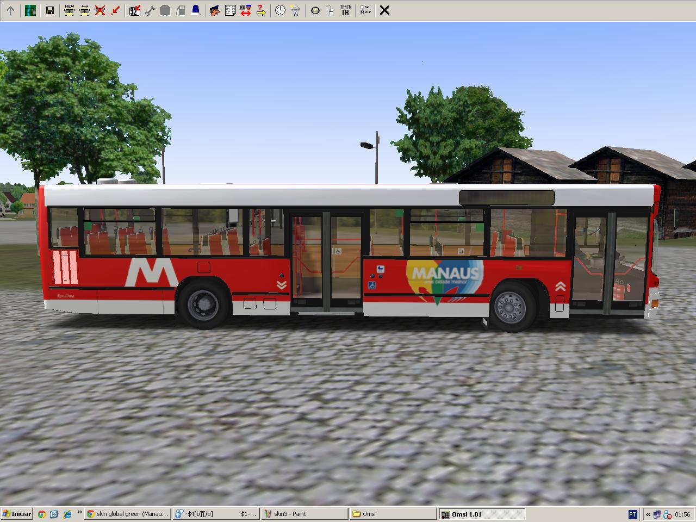Expand hidden system tray icons chevron
This screenshot has width=696, height=522.
tap(648, 514)
